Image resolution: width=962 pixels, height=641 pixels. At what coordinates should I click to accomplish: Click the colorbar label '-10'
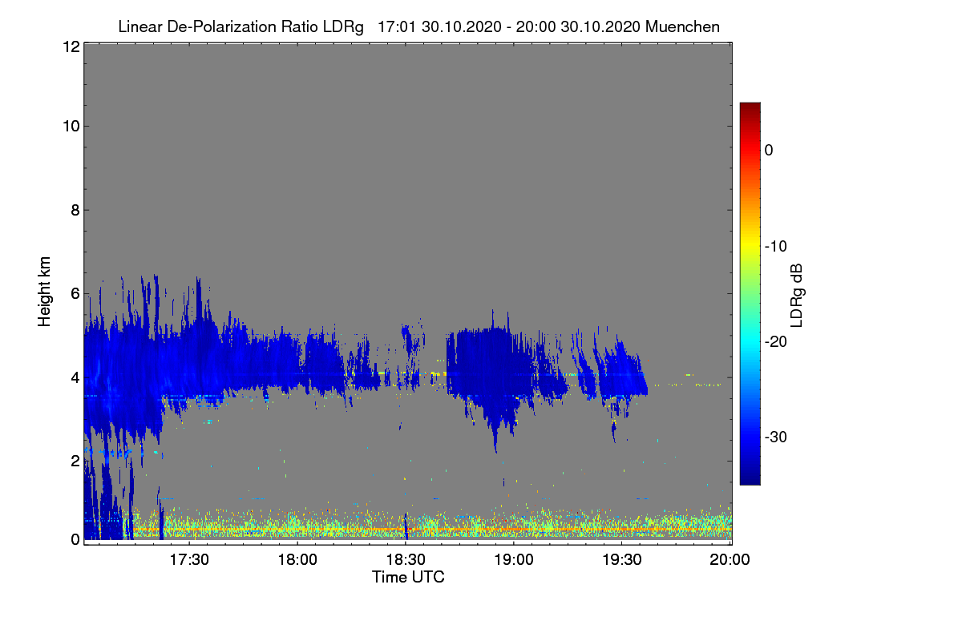click(x=775, y=246)
